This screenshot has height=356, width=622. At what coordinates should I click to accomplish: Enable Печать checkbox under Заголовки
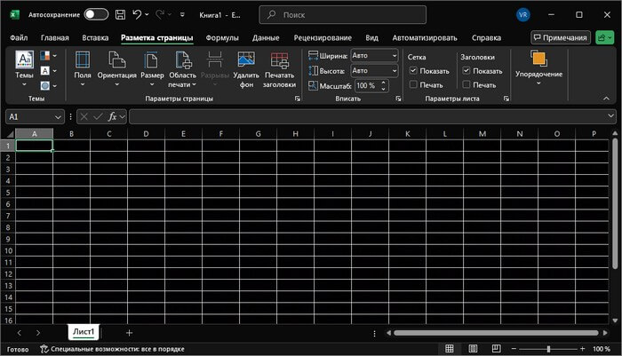click(466, 84)
